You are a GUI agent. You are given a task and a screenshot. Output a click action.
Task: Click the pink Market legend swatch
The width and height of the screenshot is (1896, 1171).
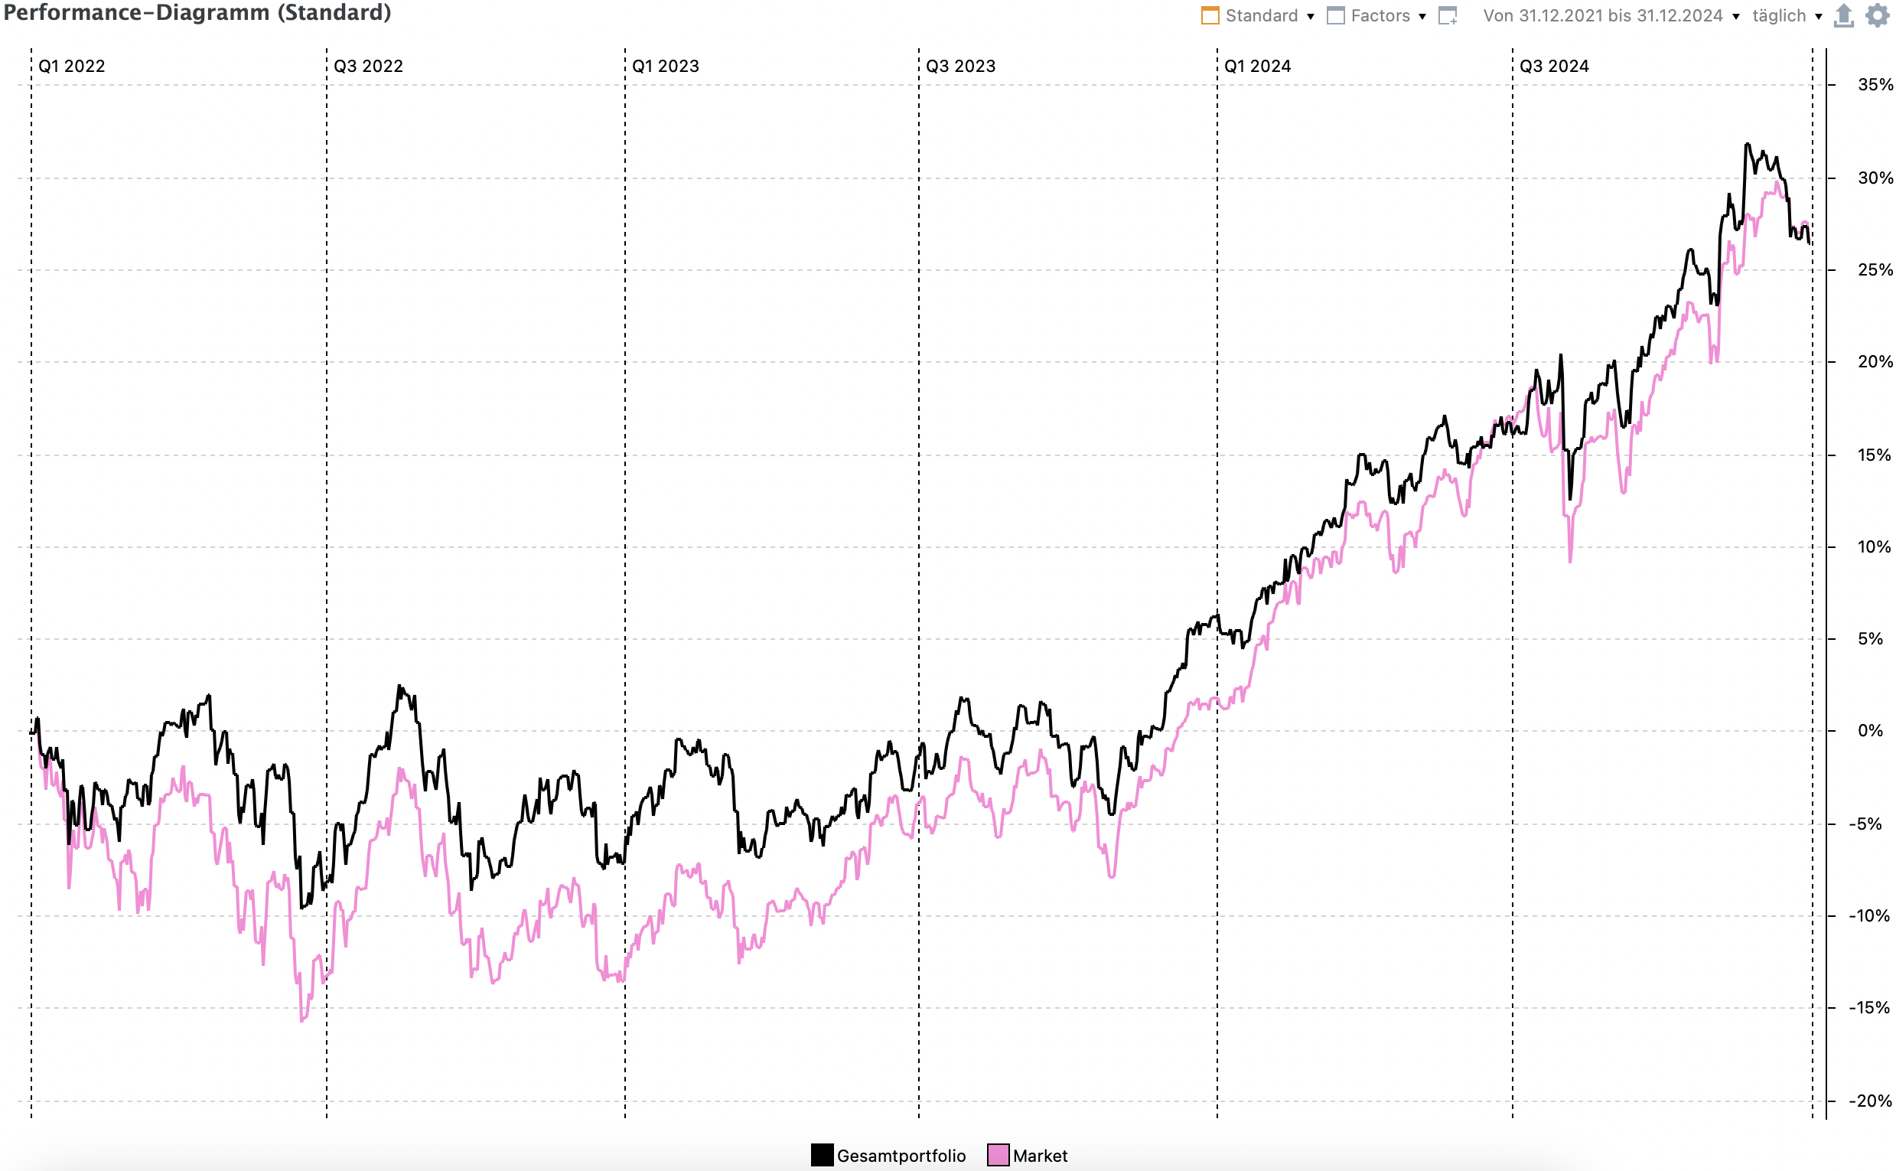pos(998,1155)
